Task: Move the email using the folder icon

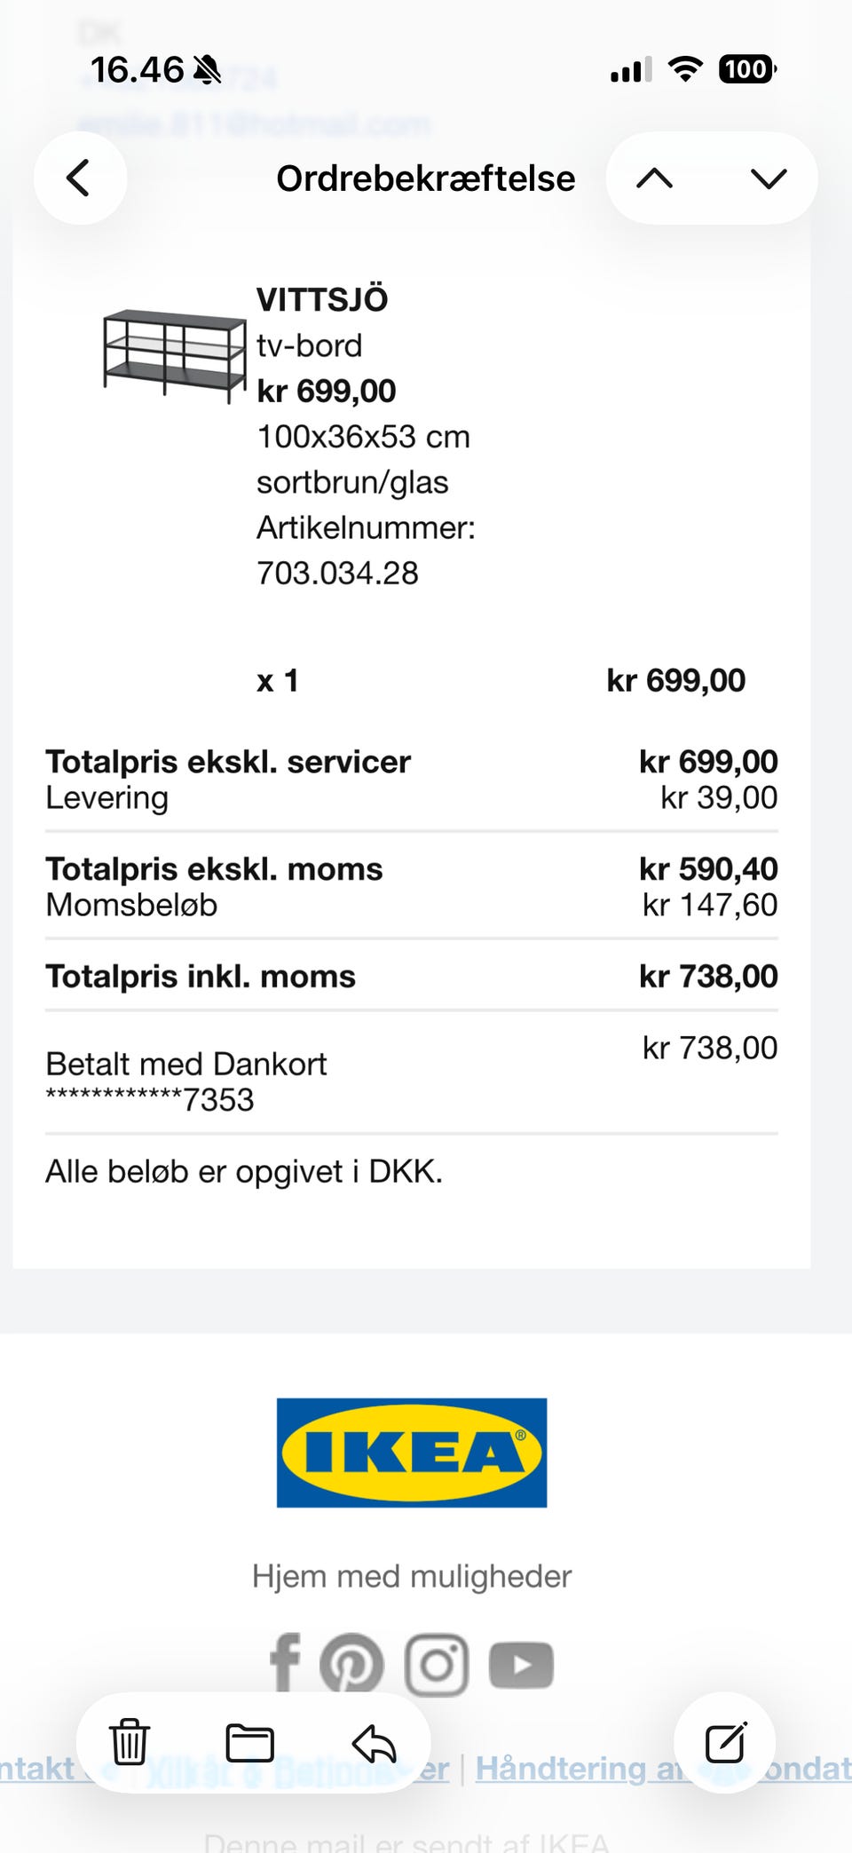Action: tap(250, 1742)
